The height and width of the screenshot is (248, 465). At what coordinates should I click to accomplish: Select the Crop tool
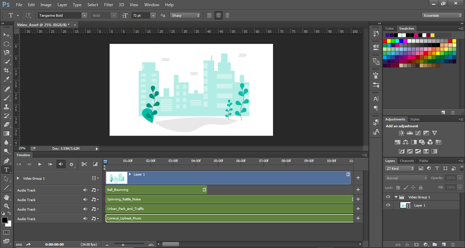(x=6, y=70)
